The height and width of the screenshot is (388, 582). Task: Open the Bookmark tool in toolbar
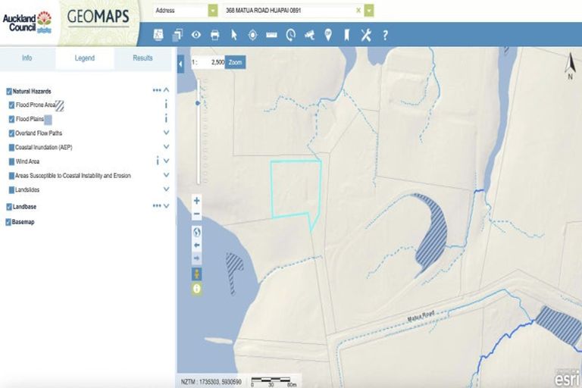pos(346,34)
